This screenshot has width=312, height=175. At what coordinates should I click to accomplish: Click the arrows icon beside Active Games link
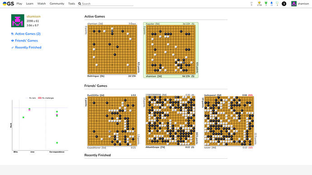pos(13,34)
